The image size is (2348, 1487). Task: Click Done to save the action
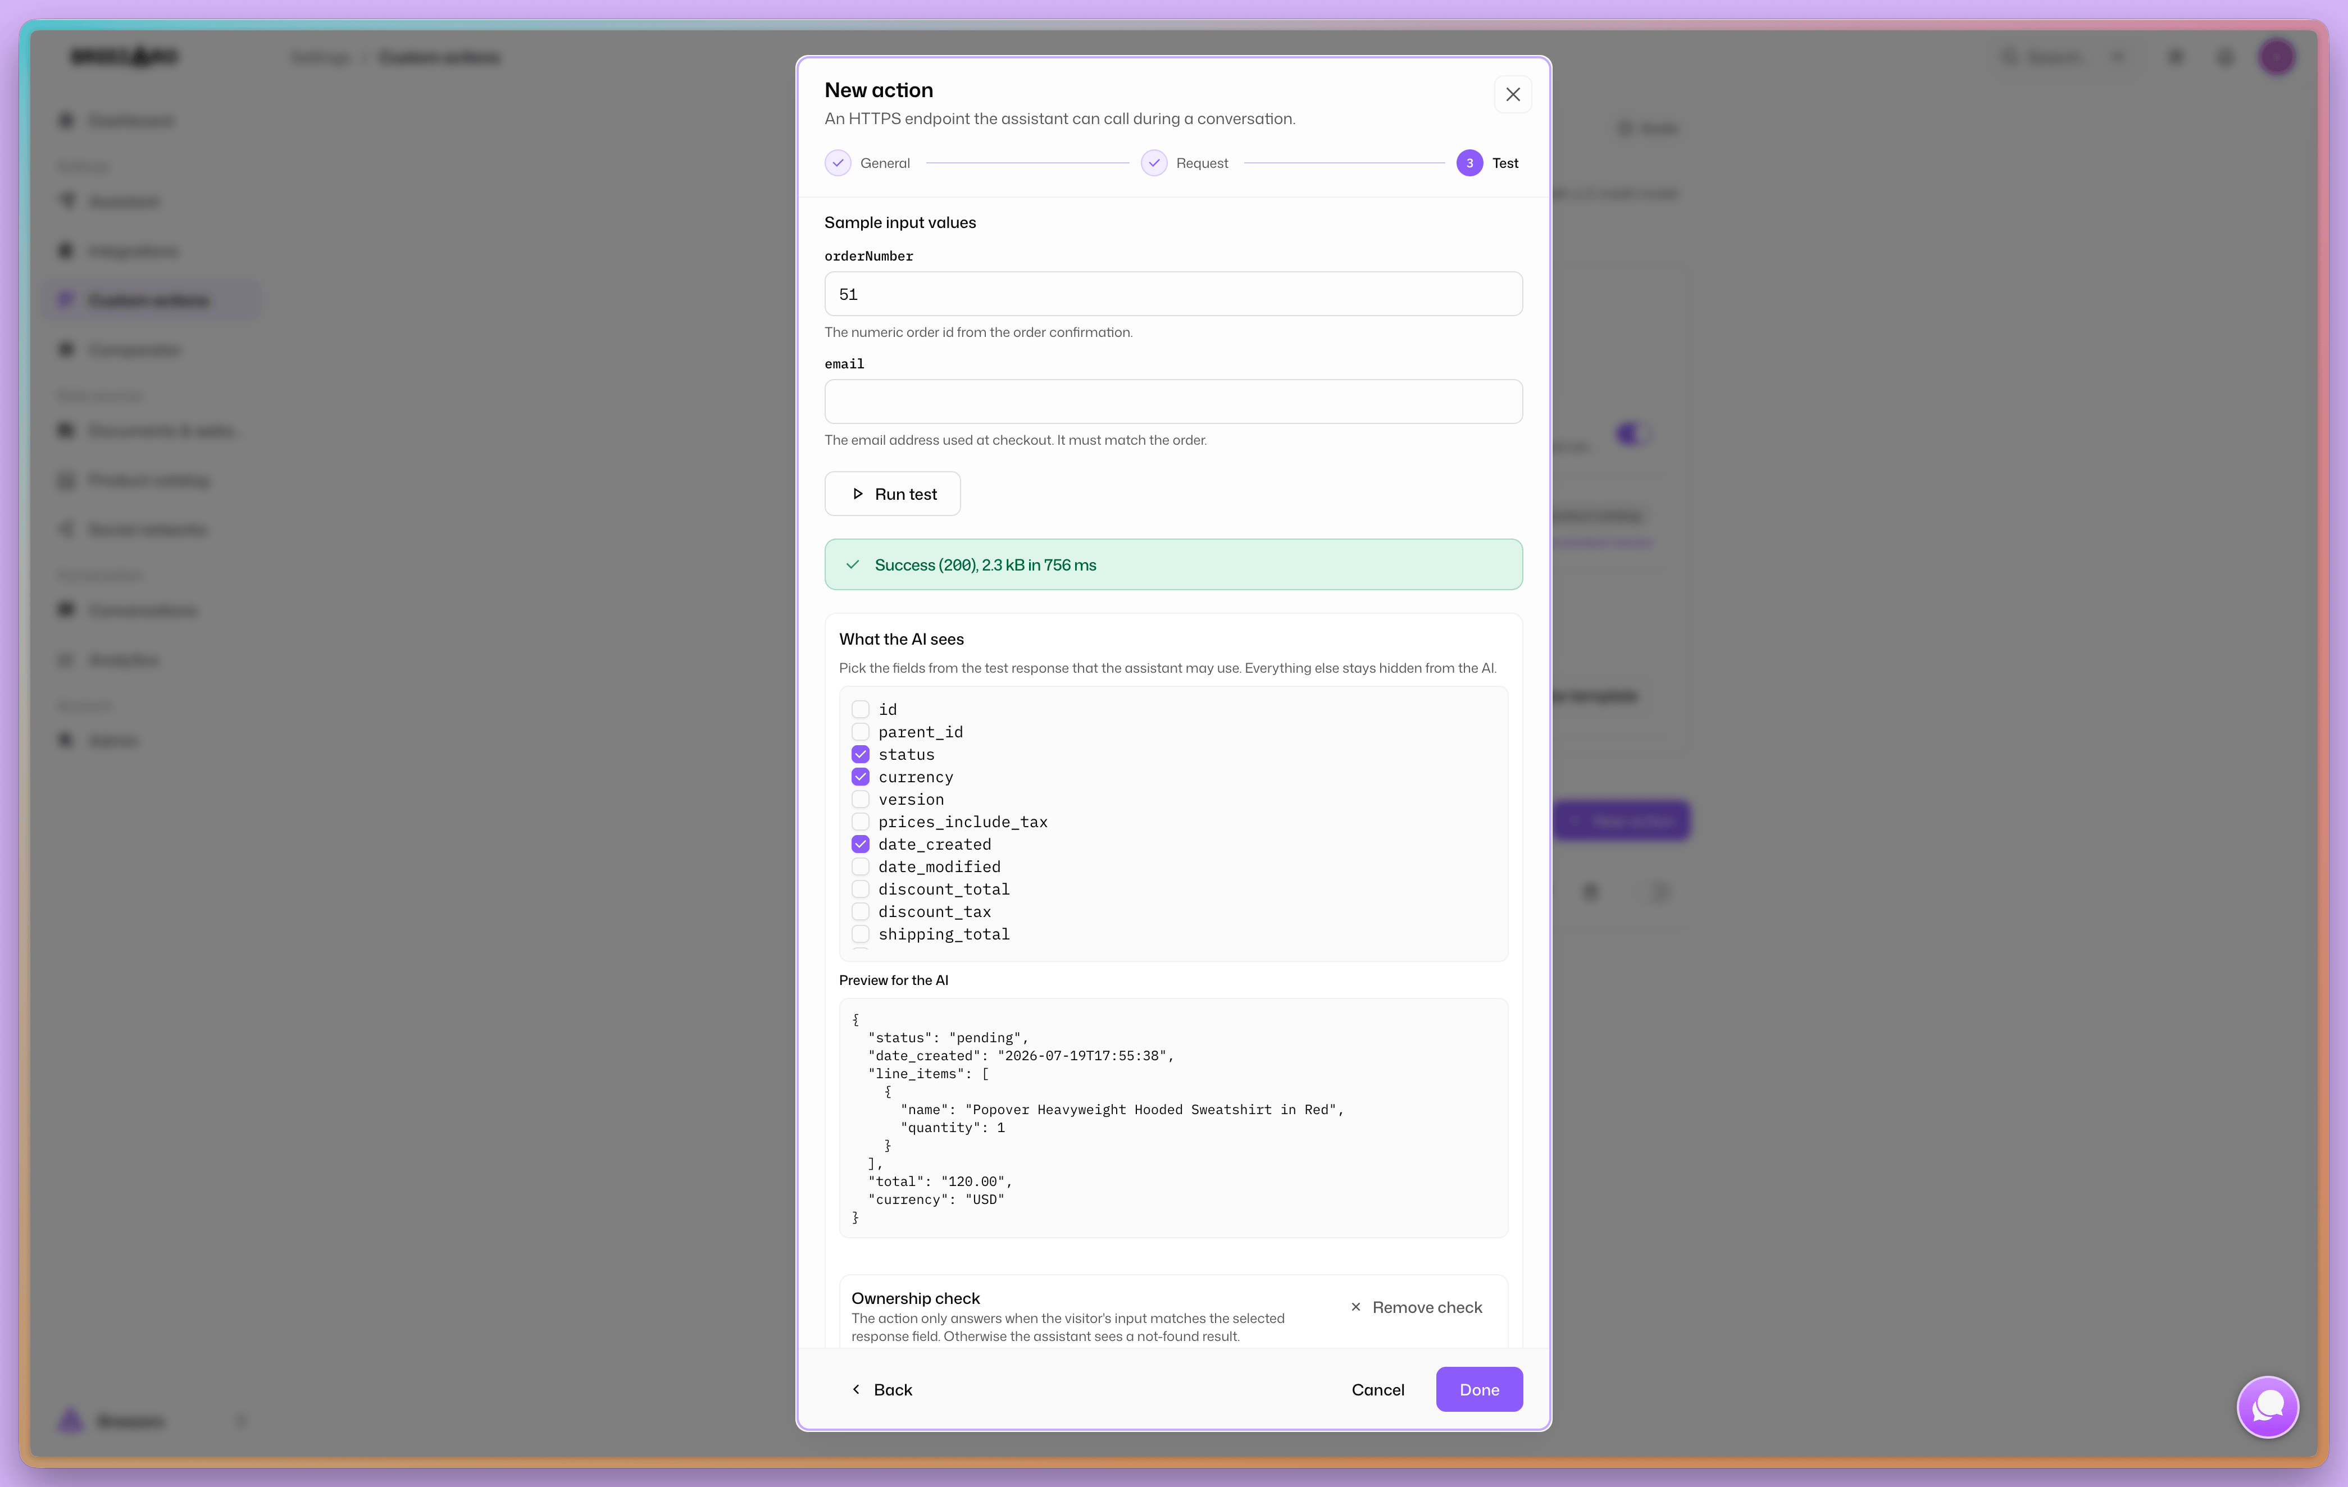(x=1479, y=1389)
